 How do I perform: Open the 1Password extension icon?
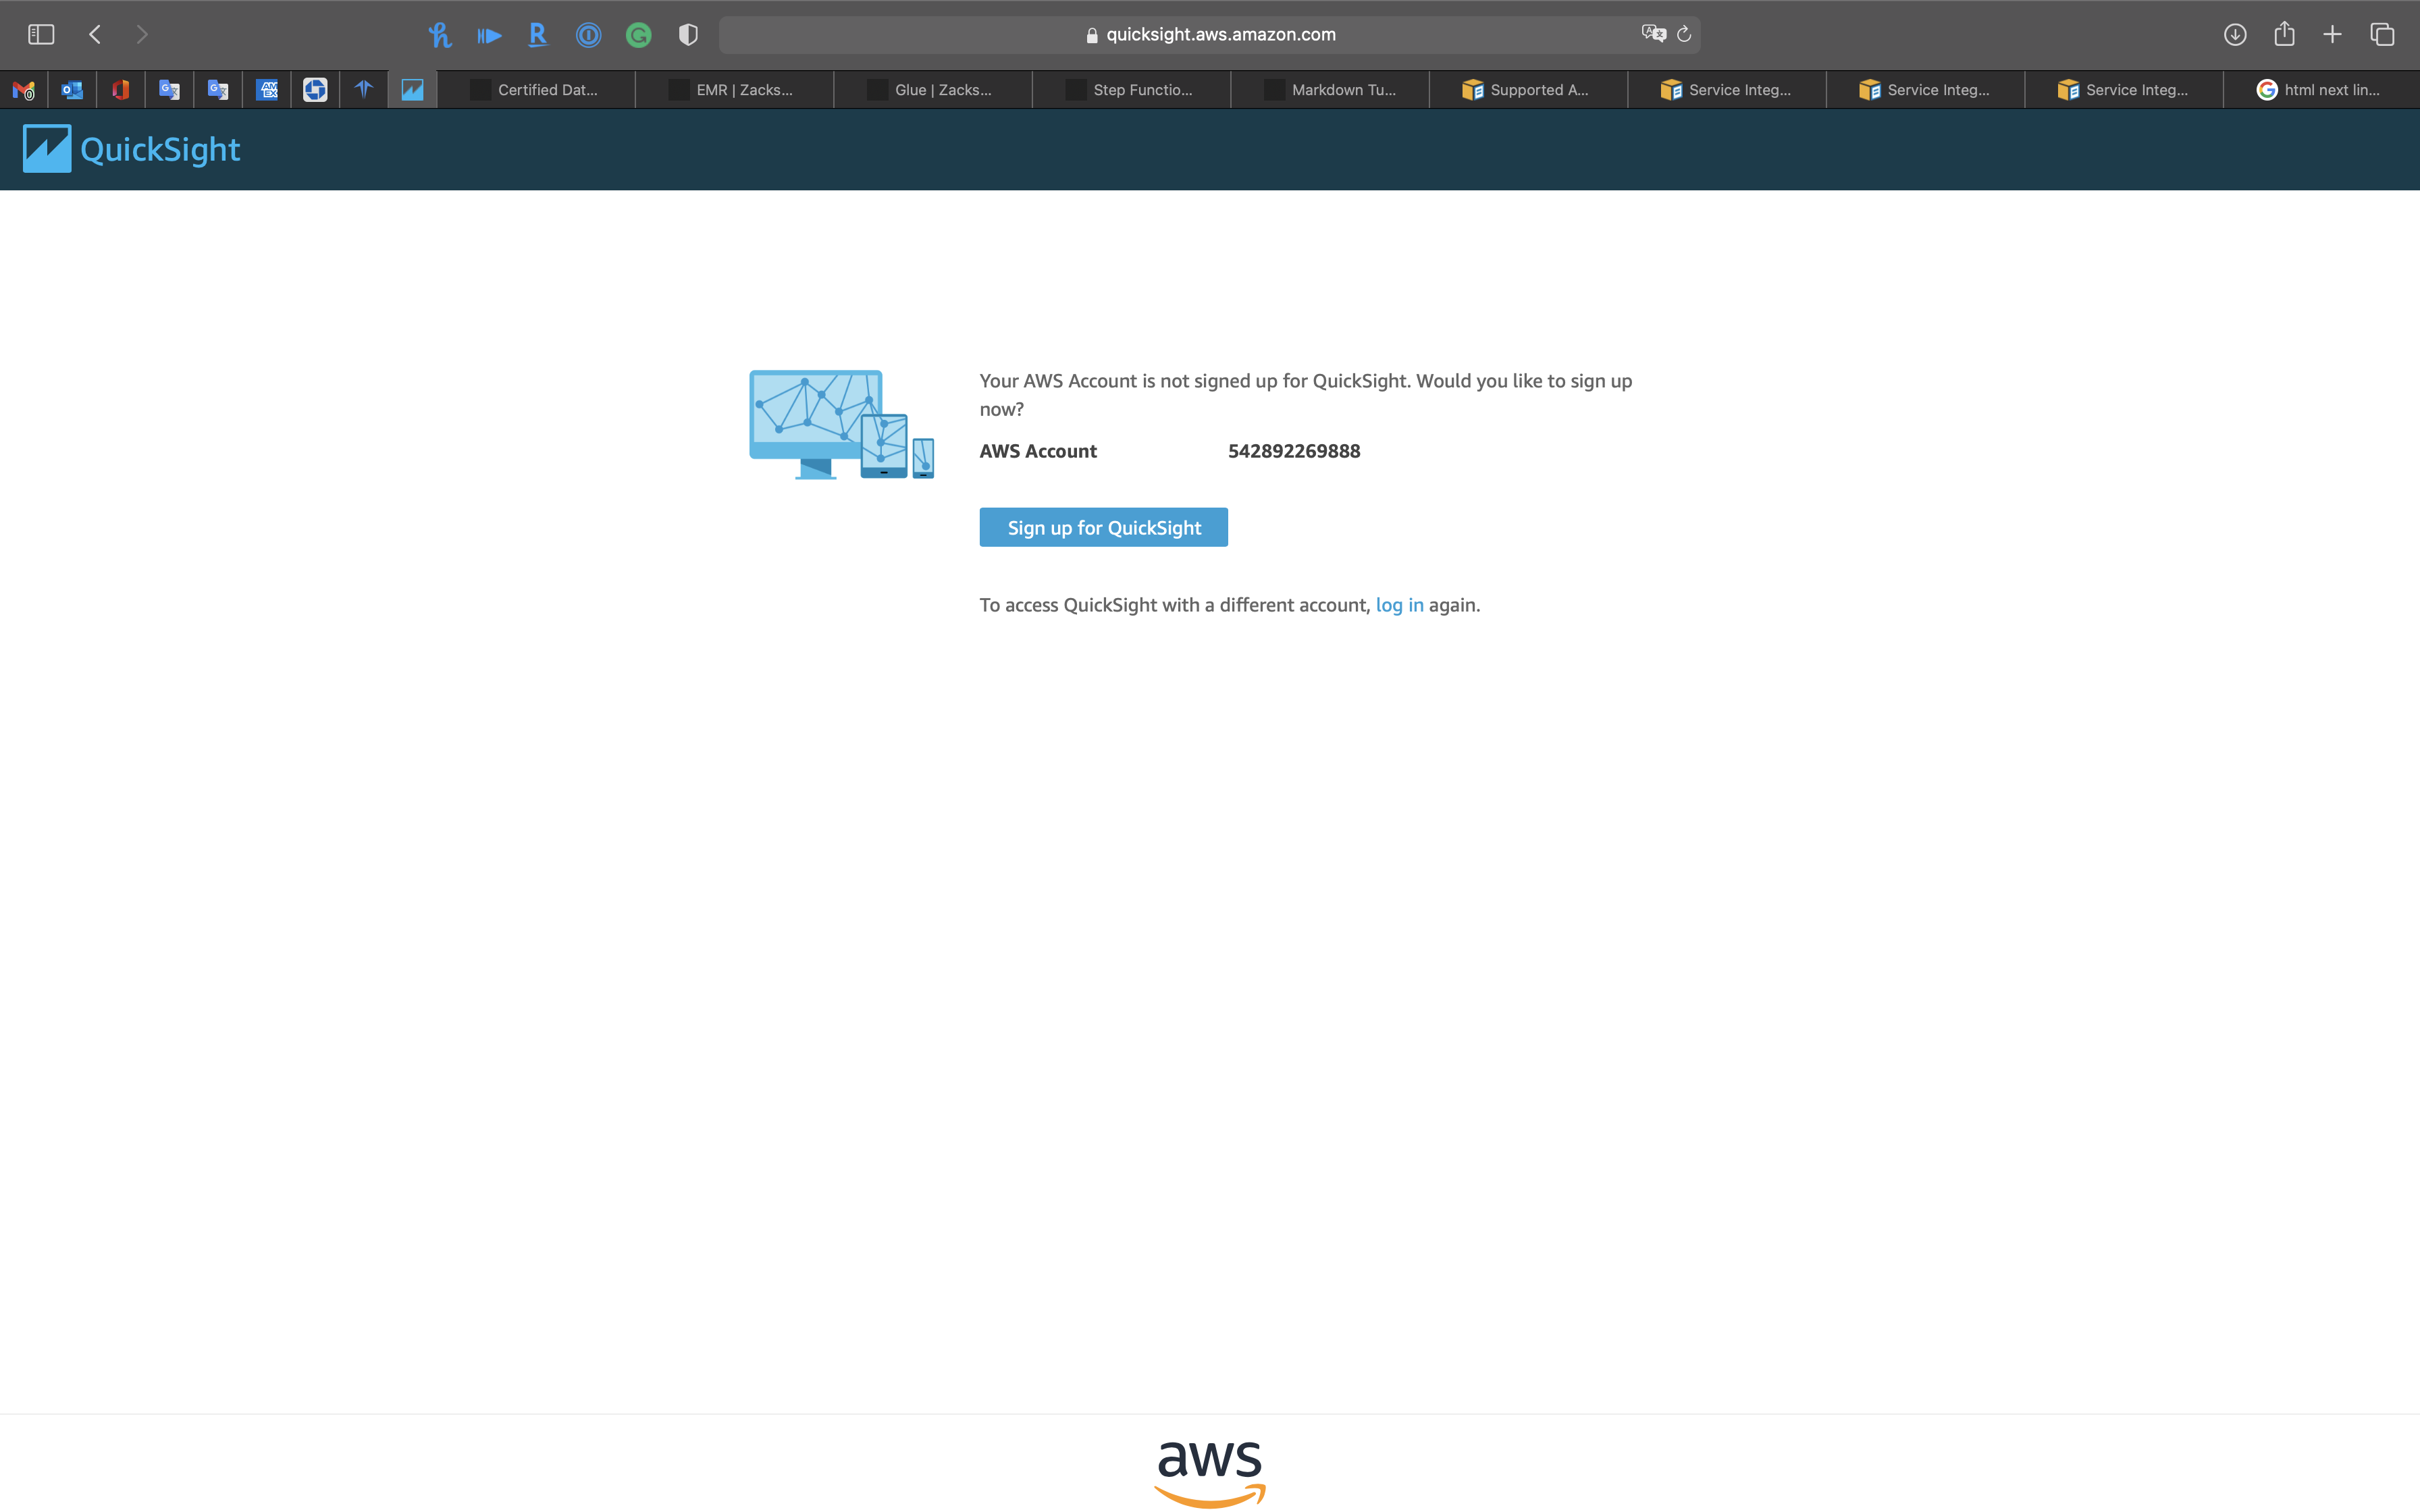pyautogui.click(x=588, y=35)
